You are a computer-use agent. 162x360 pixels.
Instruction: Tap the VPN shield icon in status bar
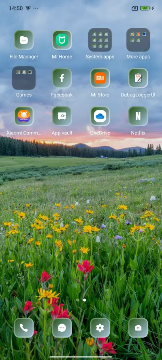[28, 8]
